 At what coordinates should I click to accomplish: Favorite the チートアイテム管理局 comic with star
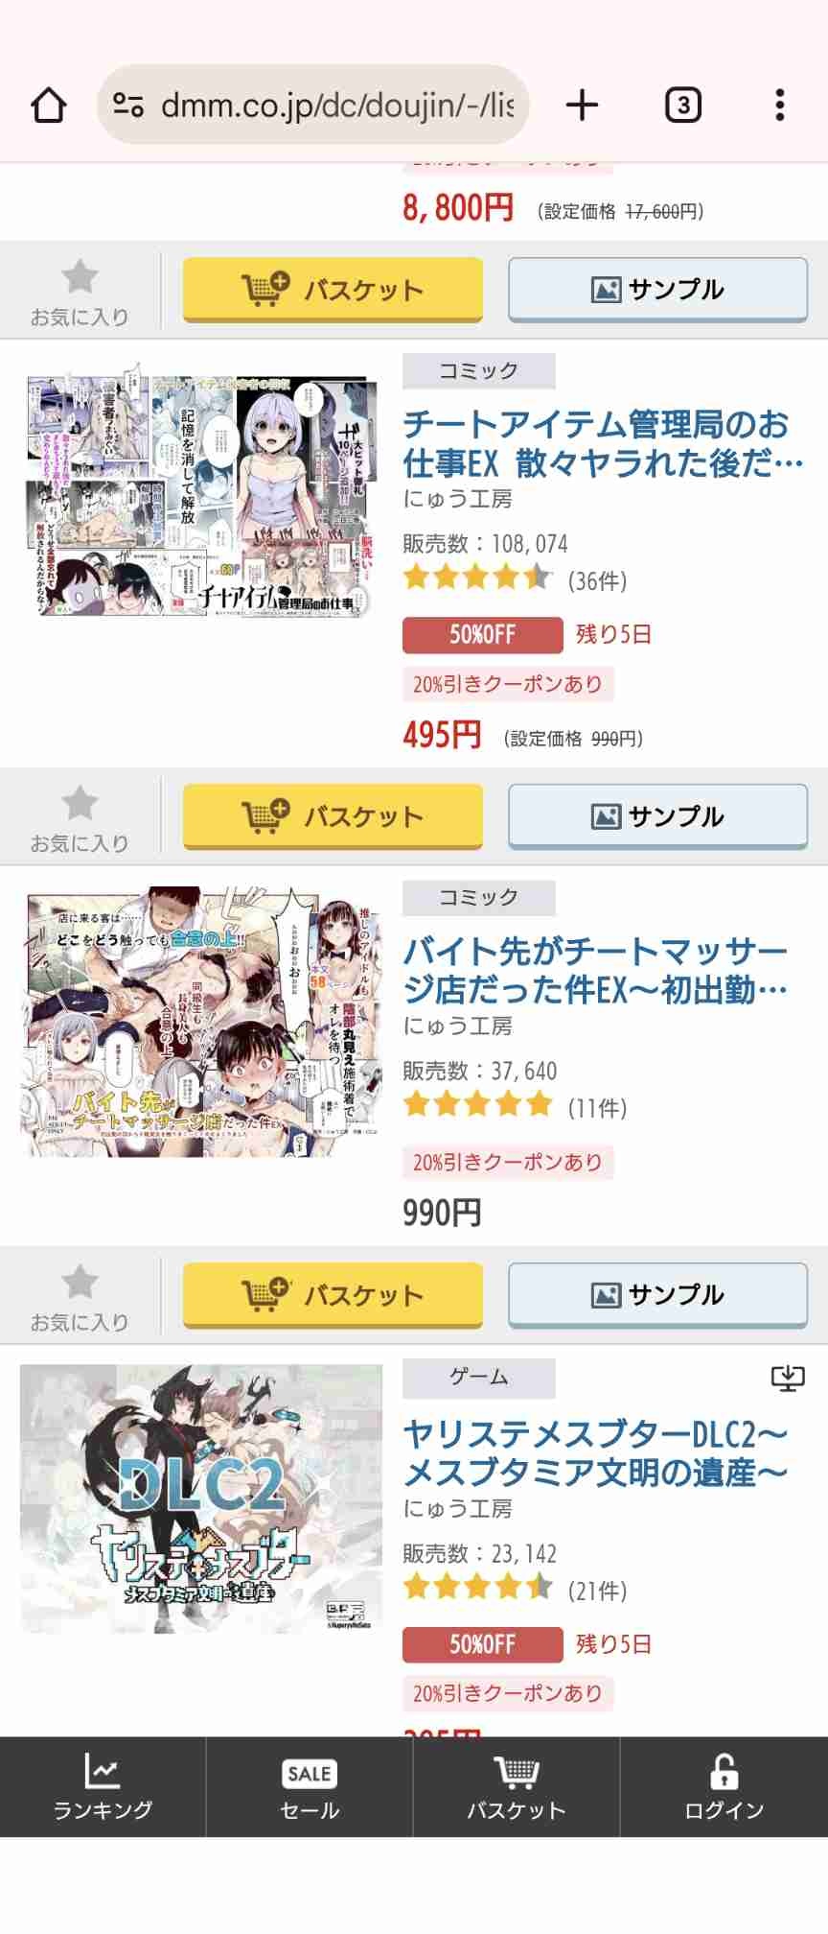(x=80, y=817)
